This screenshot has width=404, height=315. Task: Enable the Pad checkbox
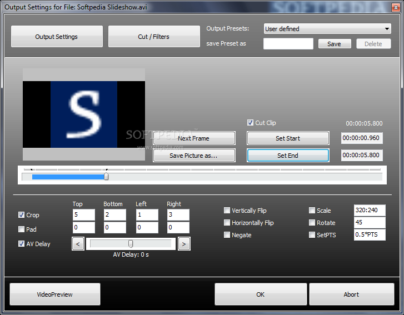click(21, 229)
